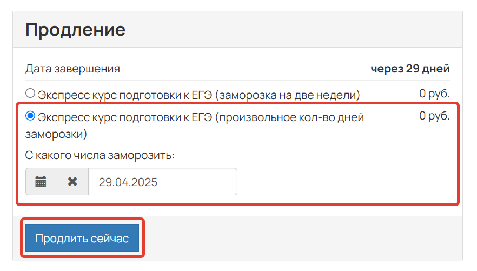477x271 pixels.
Task: Click the 0 руб. price of custom-days option
Action: pyautogui.click(x=434, y=116)
